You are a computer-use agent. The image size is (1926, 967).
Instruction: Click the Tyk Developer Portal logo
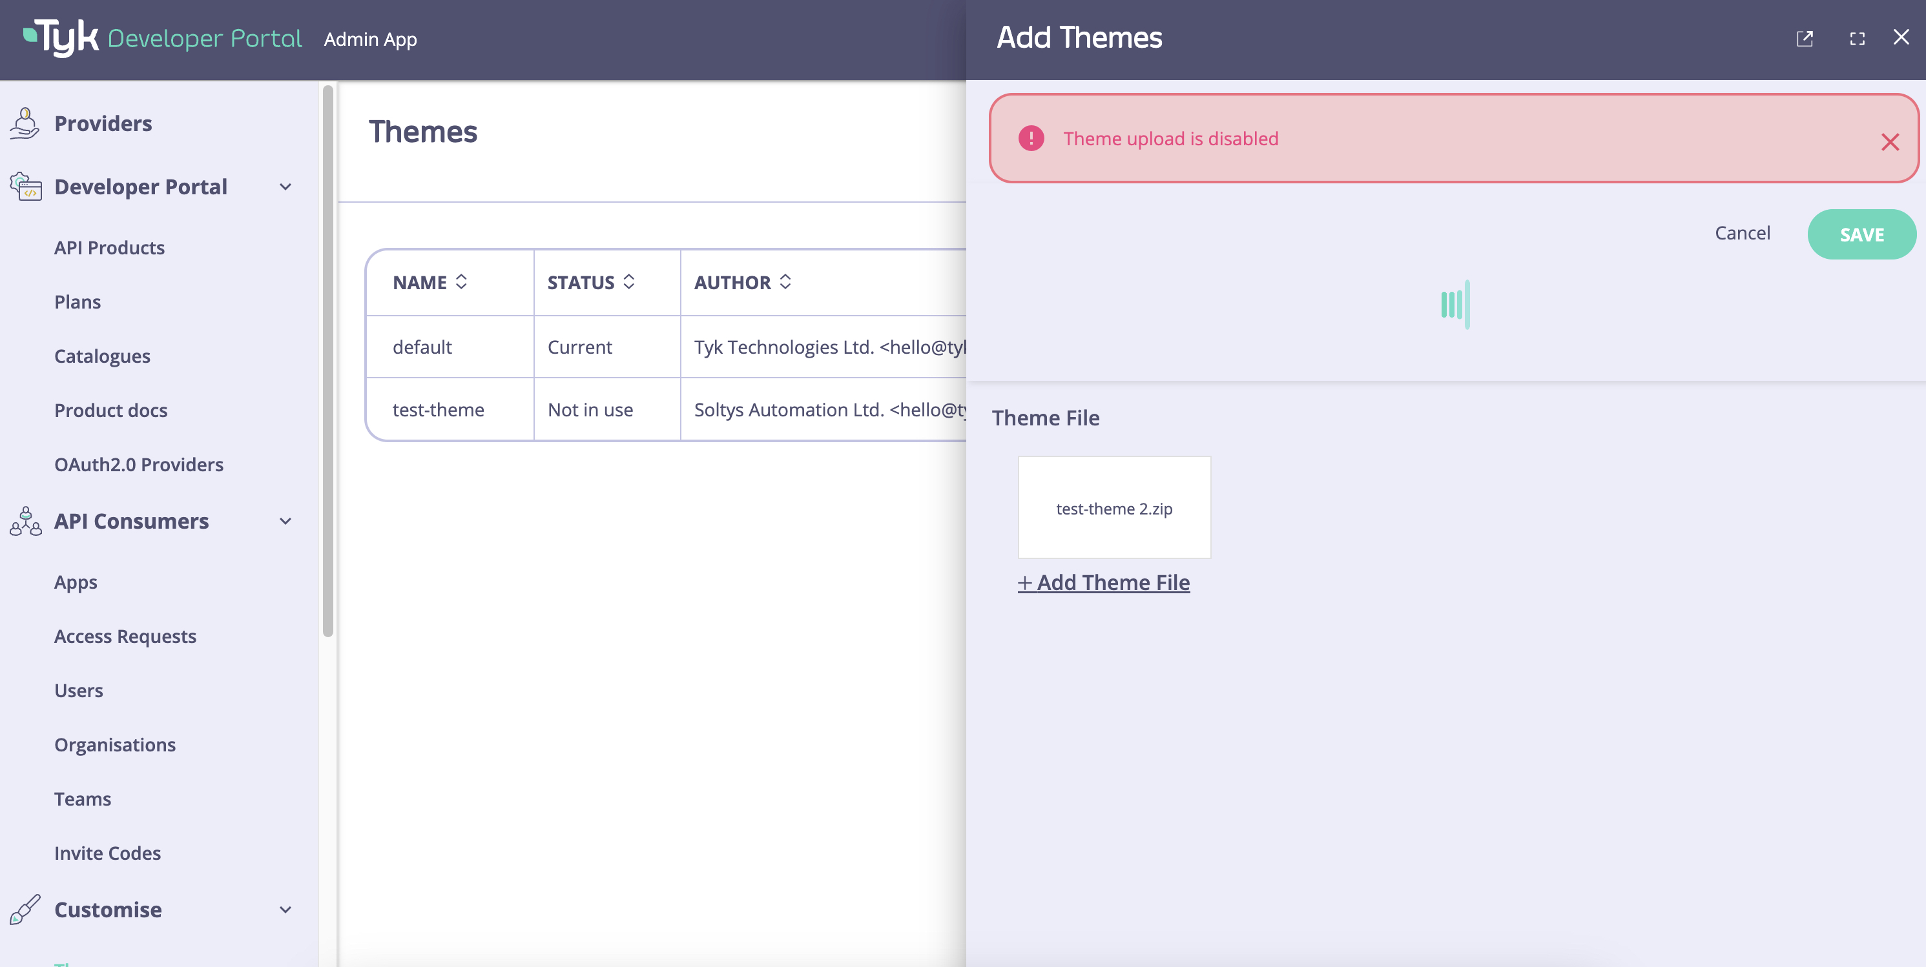(x=161, y=38)
